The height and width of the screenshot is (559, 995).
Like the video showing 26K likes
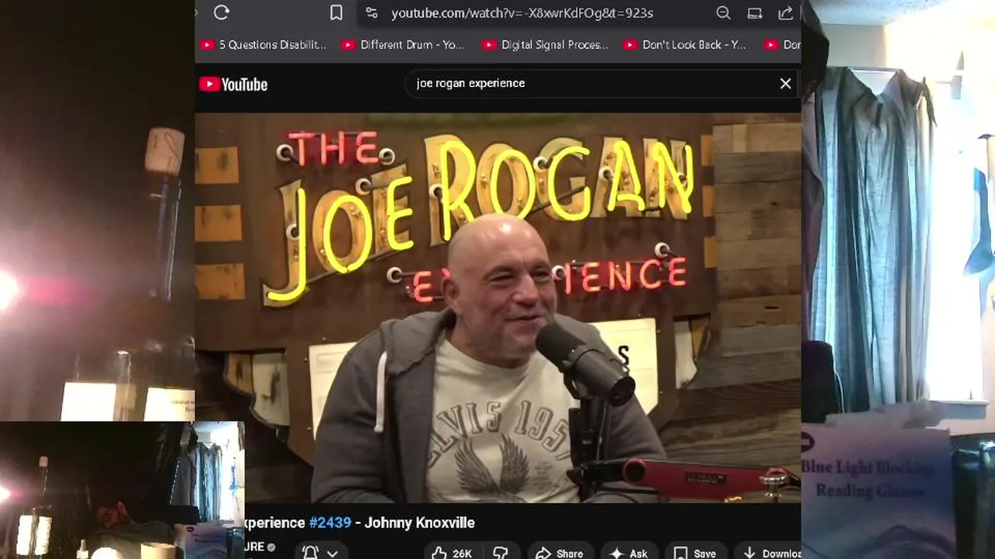[452, 553]
